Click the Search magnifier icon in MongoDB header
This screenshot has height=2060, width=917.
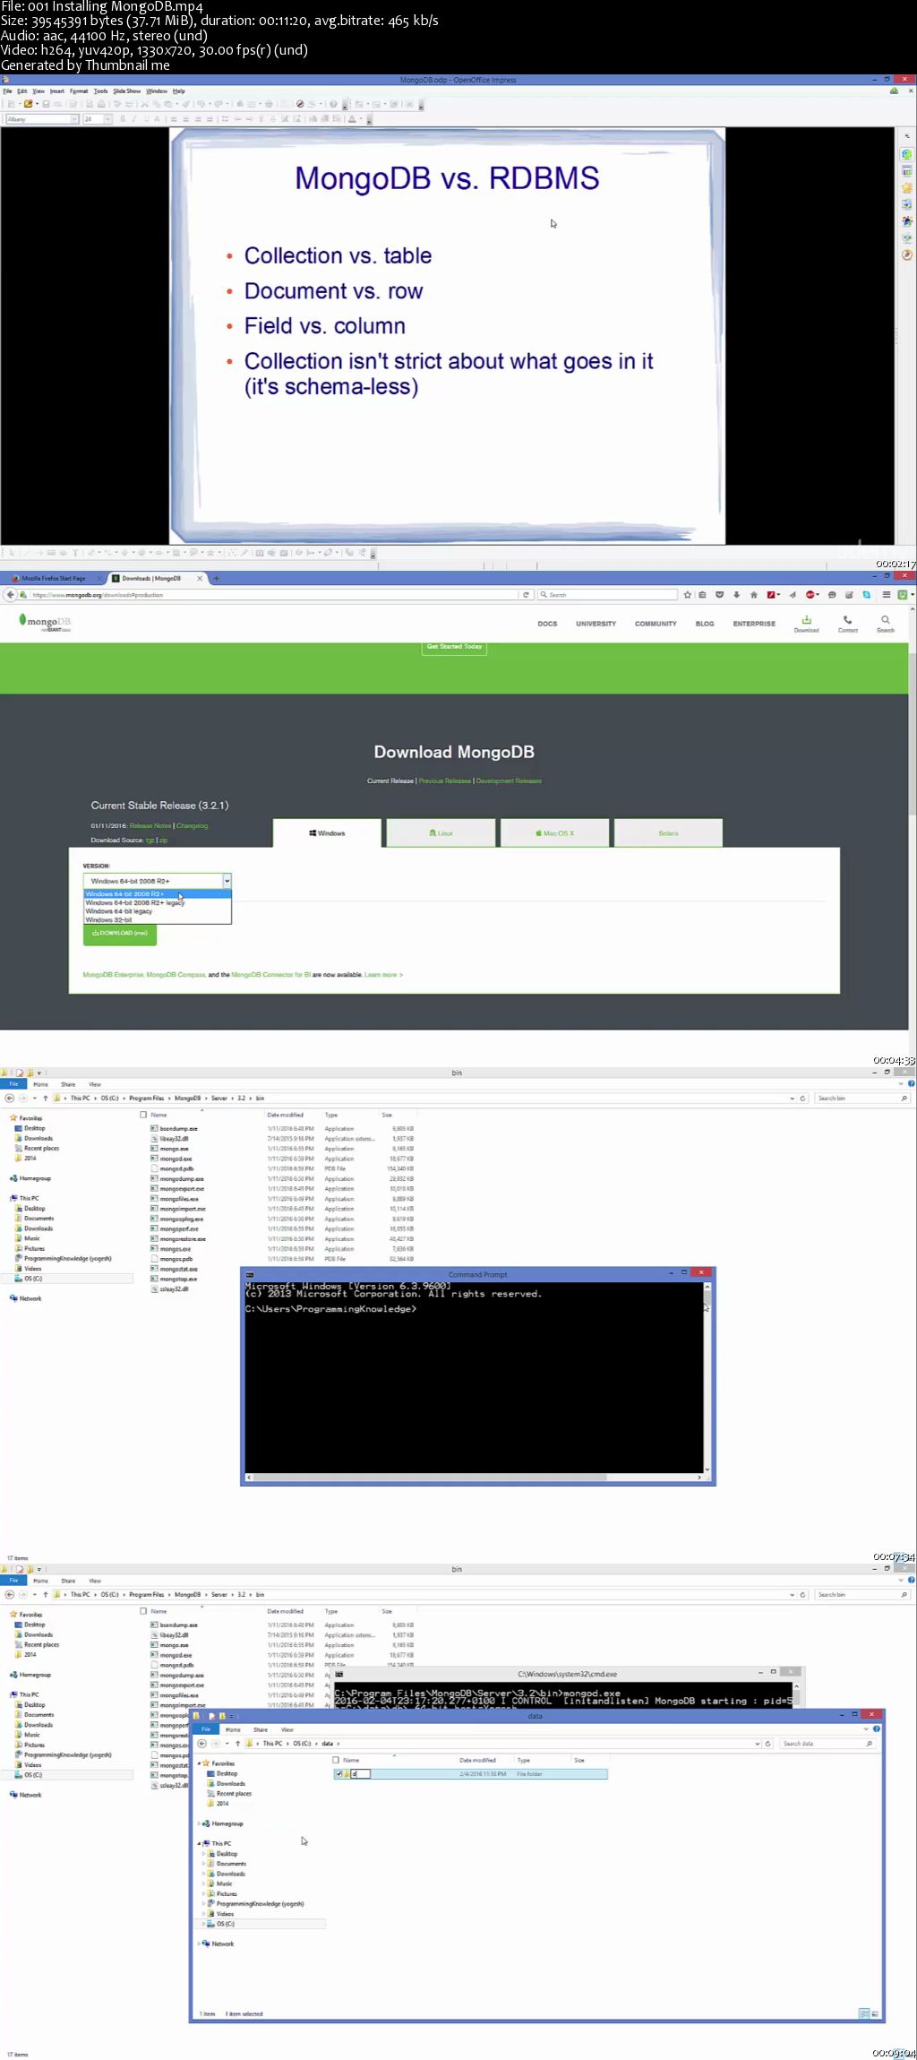pos(885,624)
